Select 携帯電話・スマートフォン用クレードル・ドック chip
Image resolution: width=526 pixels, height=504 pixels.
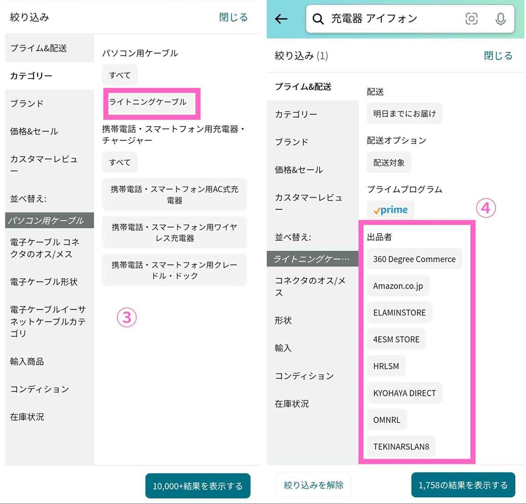[x=174, y=270]
